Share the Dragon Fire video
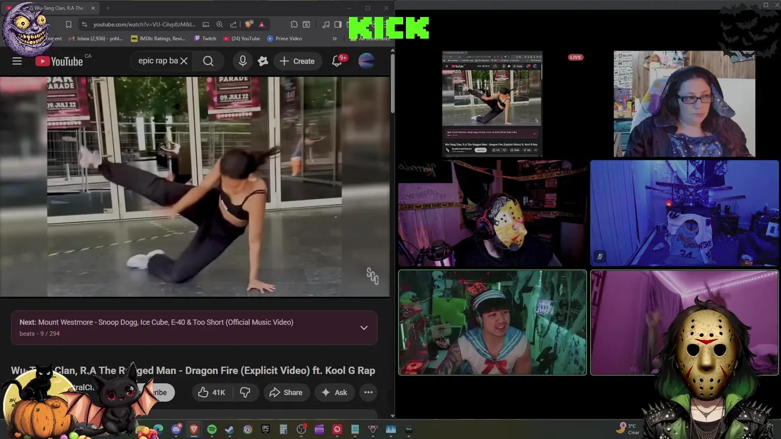The height and width of the screenshot is (439, 781). [286, 393]
